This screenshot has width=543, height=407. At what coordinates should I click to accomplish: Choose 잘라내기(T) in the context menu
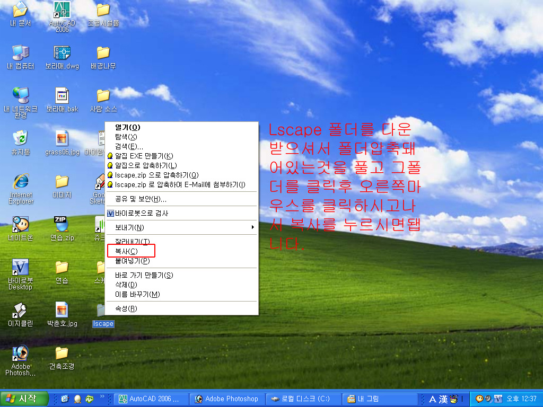[x=182, y=242]
